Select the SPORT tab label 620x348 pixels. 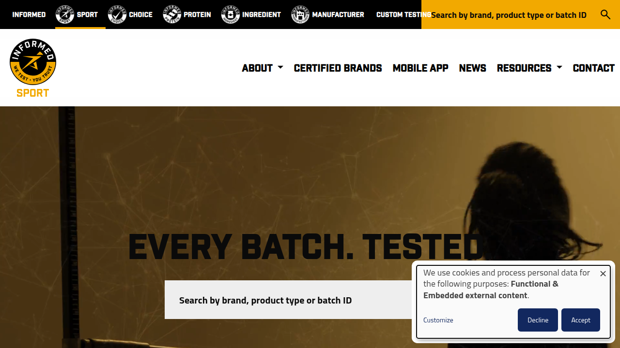[87, 14]
